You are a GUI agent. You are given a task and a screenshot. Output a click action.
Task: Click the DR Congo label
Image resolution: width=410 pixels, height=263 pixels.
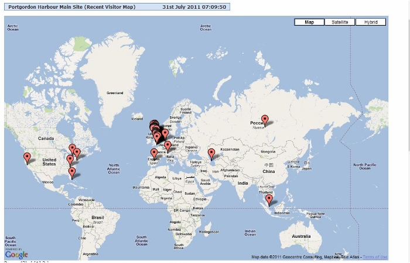(182, 210)
